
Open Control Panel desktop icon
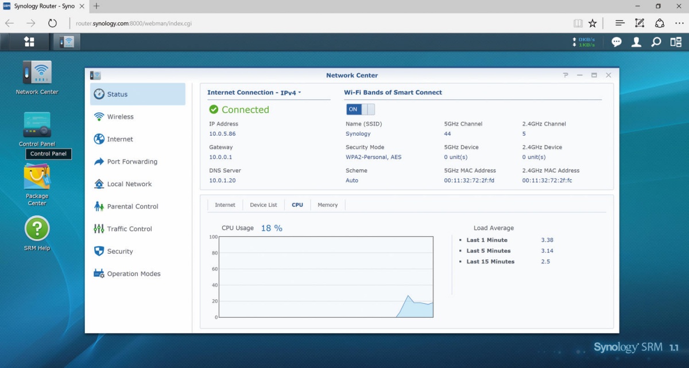pyautogui.click(x=37, y=130)
